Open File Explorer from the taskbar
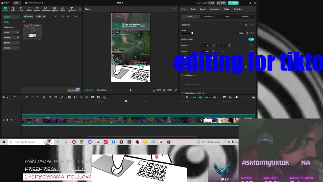This screenshot has width=323, height=182. (x=66, y=142)
